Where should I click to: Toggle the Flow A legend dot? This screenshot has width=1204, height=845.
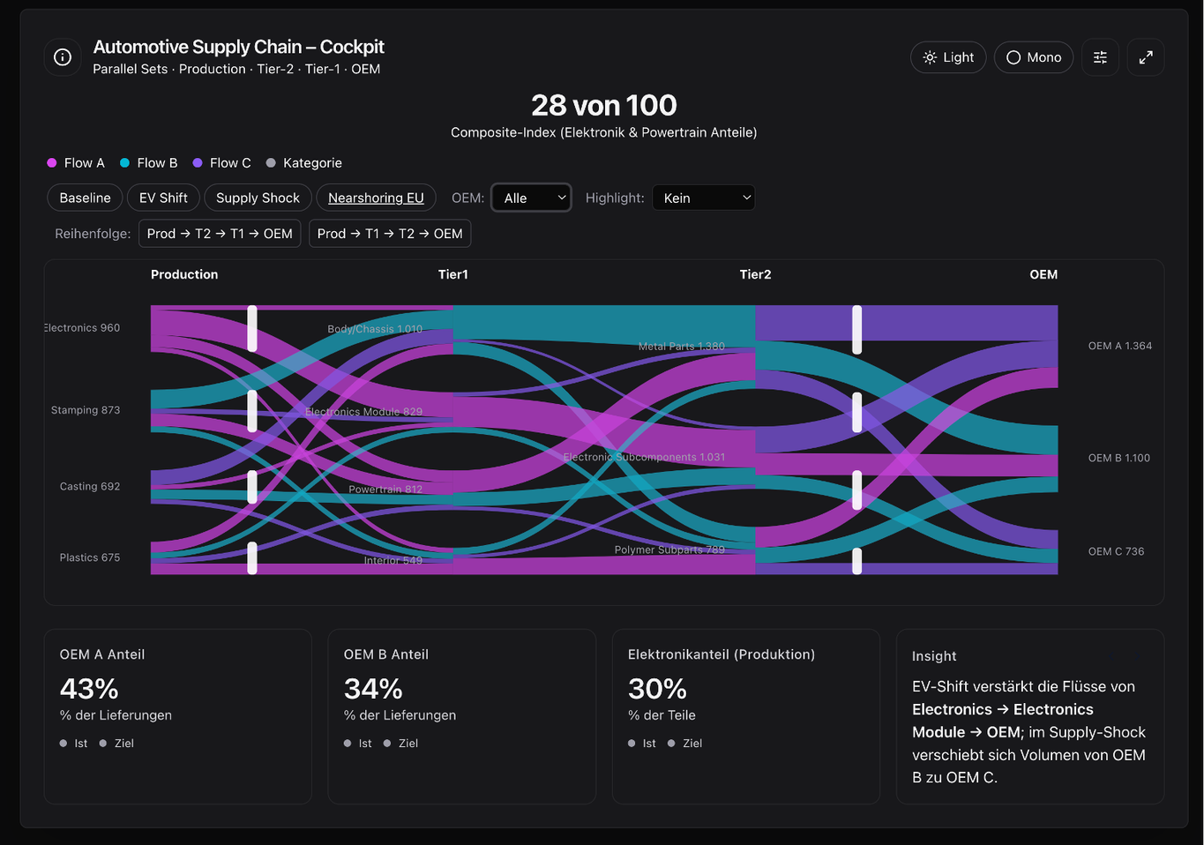click(x=52, y=163)
